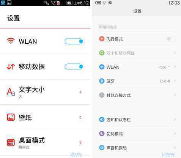Open 其他连接方式 other connections entry
The width and height of the screenshot is (181, 158).
click(137, 95)
